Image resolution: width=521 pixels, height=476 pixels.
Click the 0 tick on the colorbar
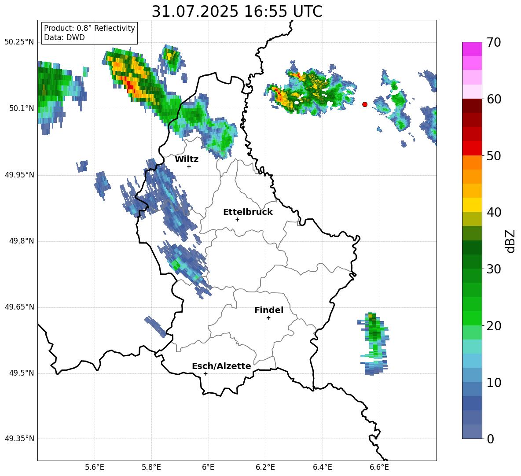click(491, 439)
